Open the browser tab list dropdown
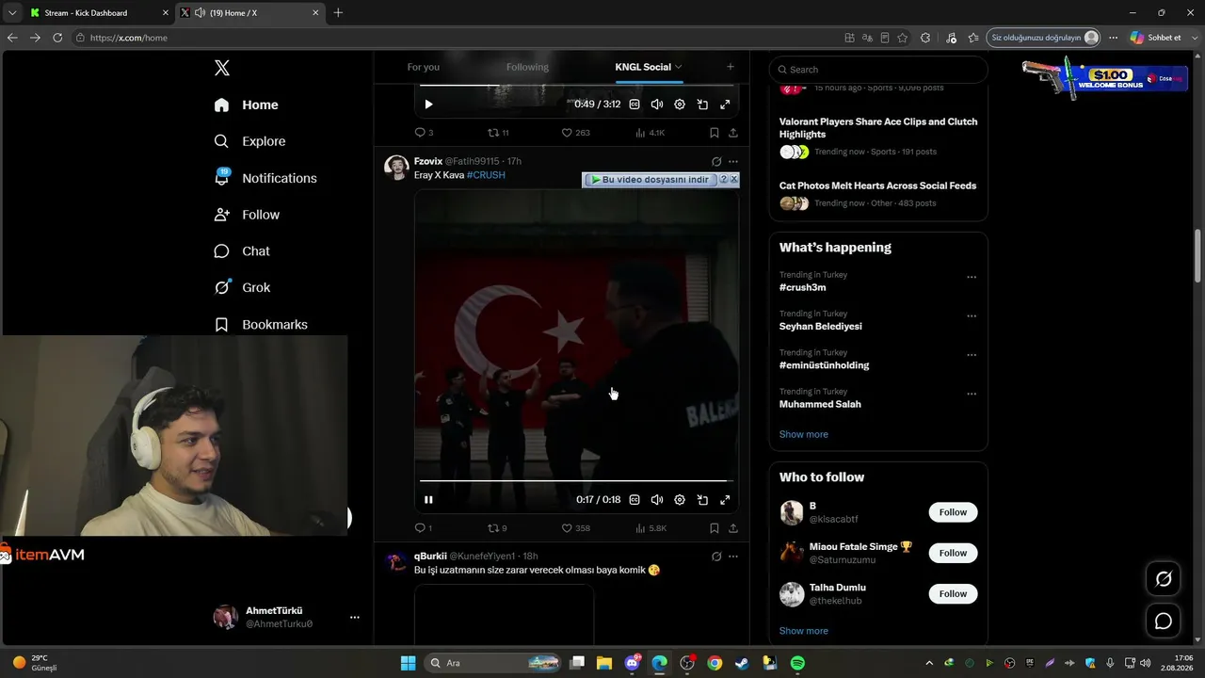The width and height of the screenshot is (1205, 678). [x=11, y=13]
